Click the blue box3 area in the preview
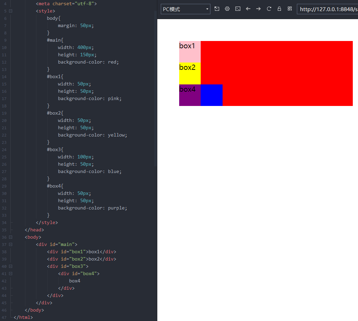 pyautogui.click(x=212, y=95)
